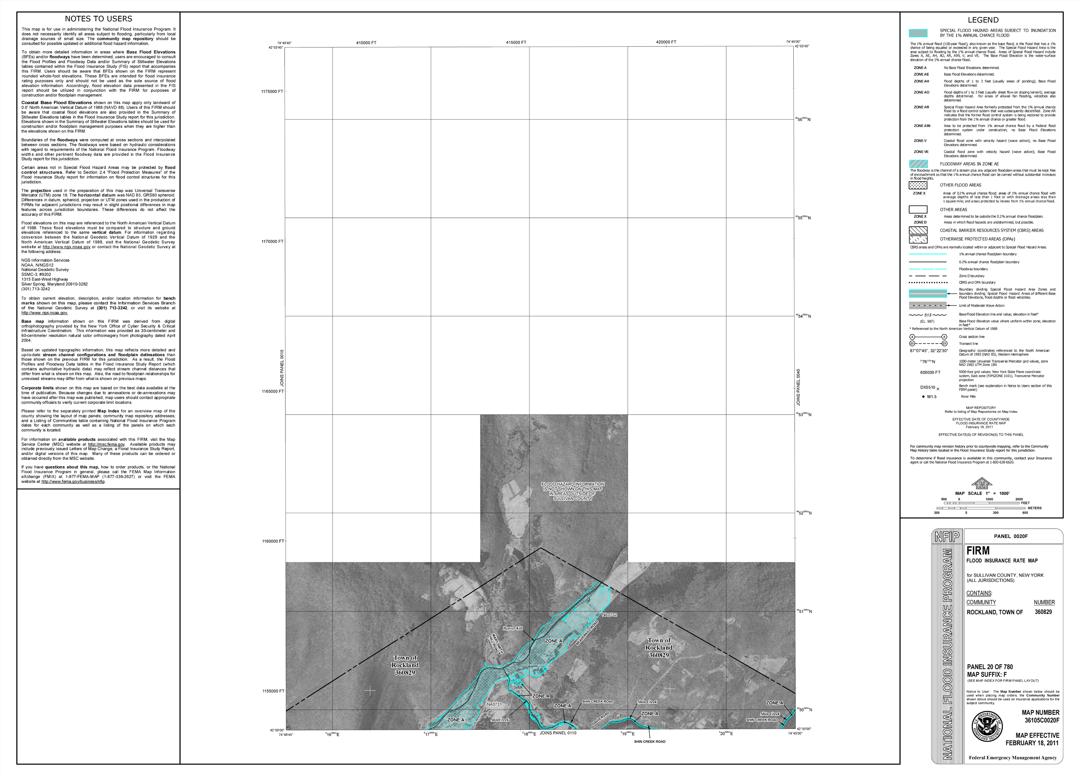Screen dimensions: 1080x776
Task: Click the north arrow compass symbol
Action: [981, 483]
